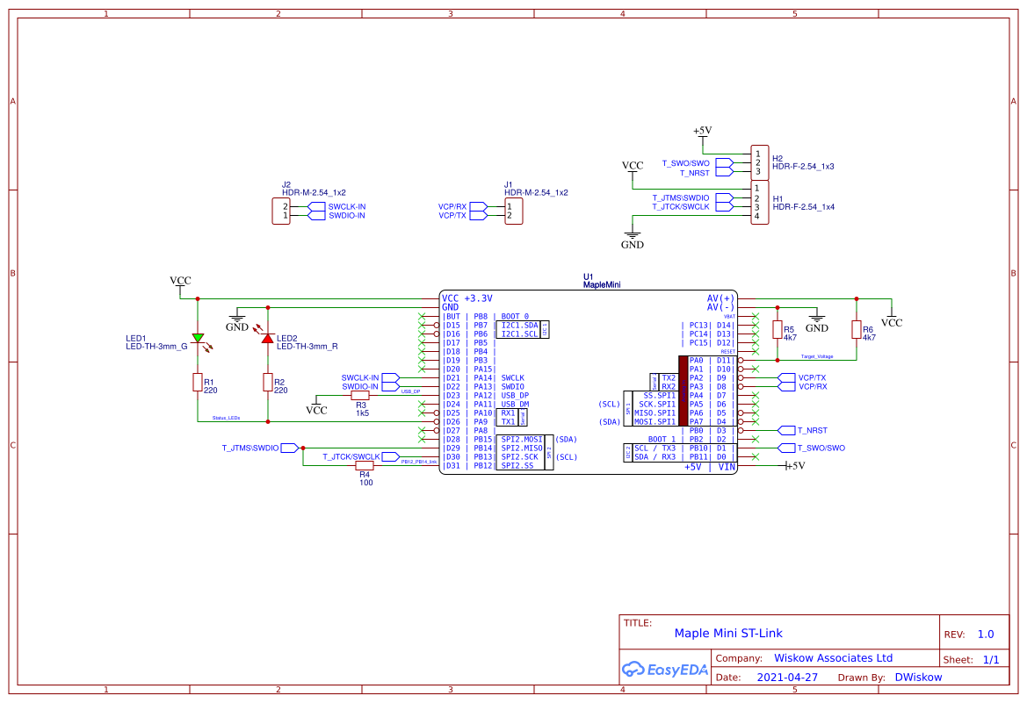The image size is (1027, 703).
Task: Select the J1 header connector symbol
Action: pos(514,212)
